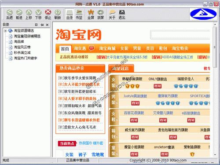Open the 麦包包箱包官方旗舰 shop link
Viewport: 220px width, 165px height.
[173, 130]
